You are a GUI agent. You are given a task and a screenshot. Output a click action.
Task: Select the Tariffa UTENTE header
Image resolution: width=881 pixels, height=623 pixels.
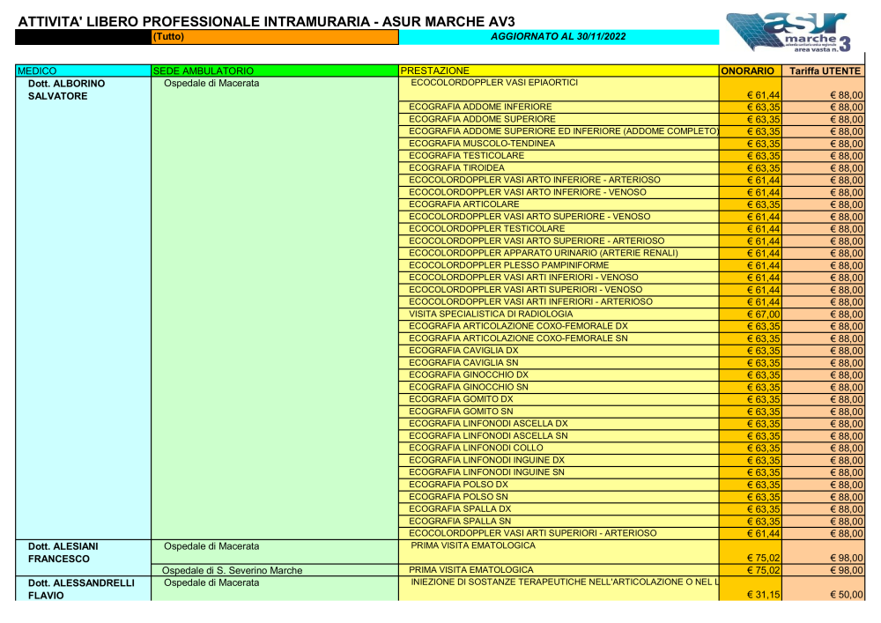[825, 70]
